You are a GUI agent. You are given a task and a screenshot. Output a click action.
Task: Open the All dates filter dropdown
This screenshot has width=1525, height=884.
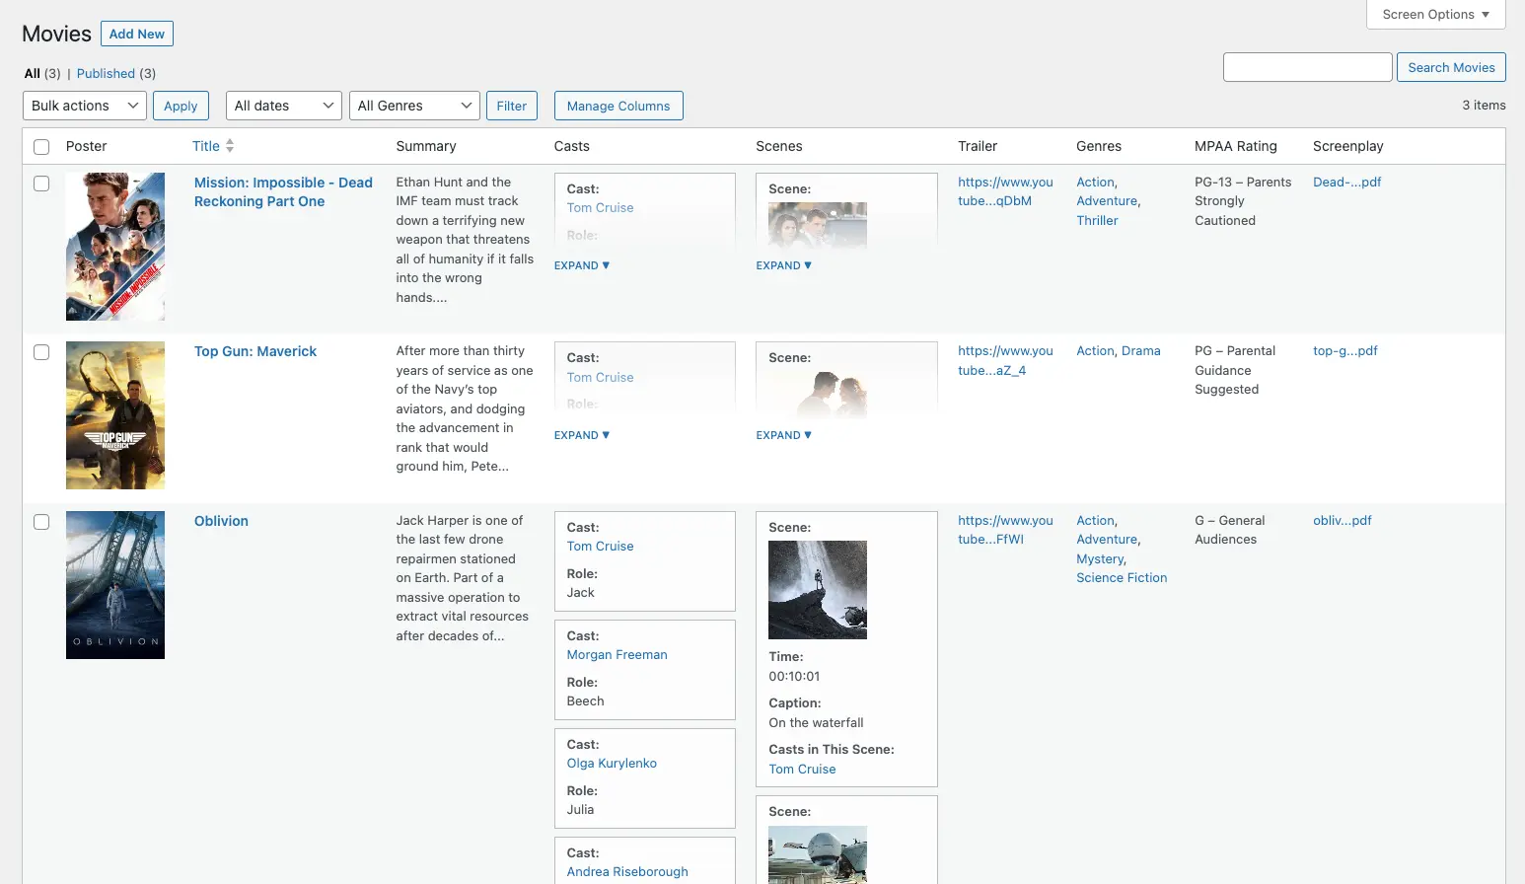[x=284, y=106]
